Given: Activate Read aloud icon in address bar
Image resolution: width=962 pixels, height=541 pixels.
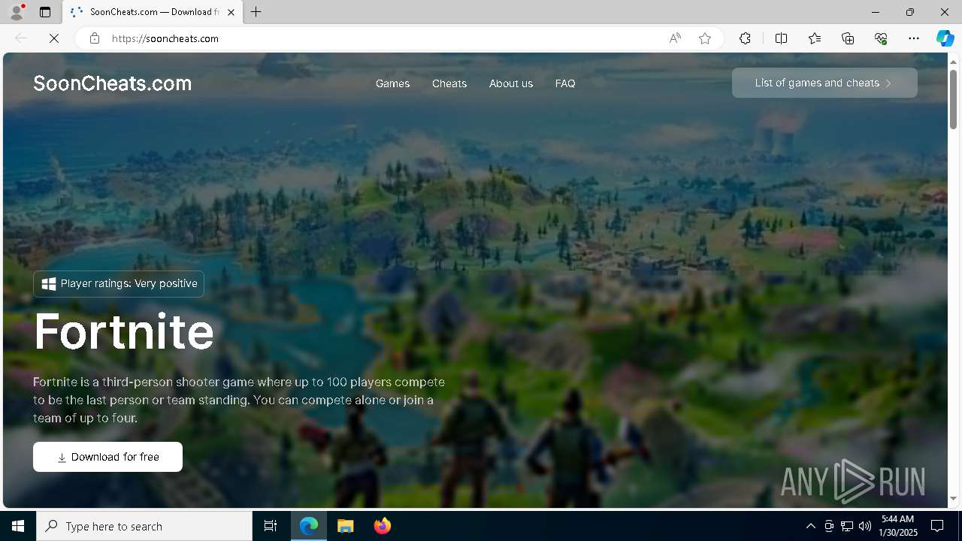Looking at the screenshot, I should coord(675,38).
